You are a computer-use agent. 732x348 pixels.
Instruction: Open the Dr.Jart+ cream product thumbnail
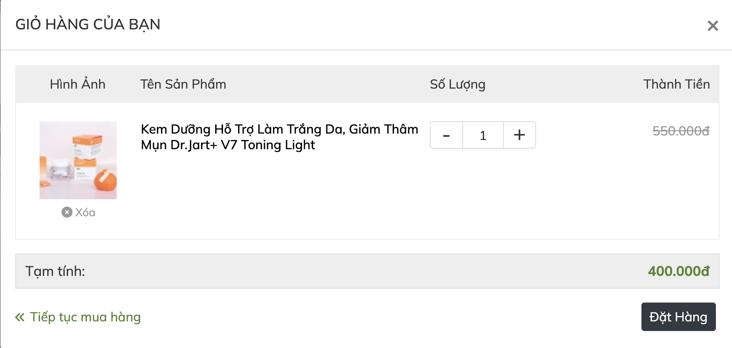[x=78, y=160]
